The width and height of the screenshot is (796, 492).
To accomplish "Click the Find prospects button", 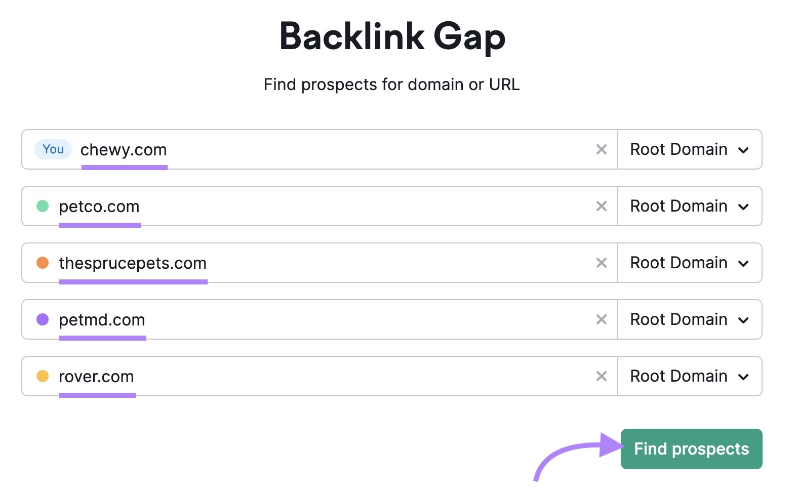I will (691, 448).
